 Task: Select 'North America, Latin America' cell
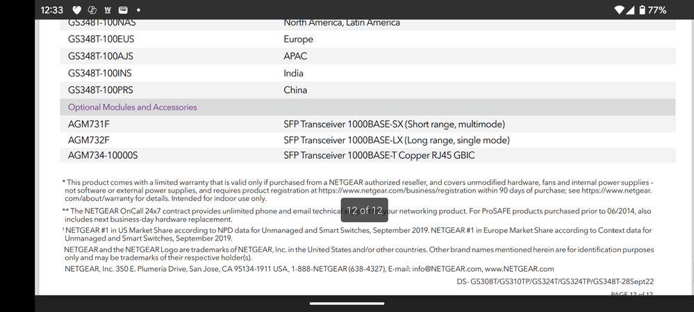342,22
